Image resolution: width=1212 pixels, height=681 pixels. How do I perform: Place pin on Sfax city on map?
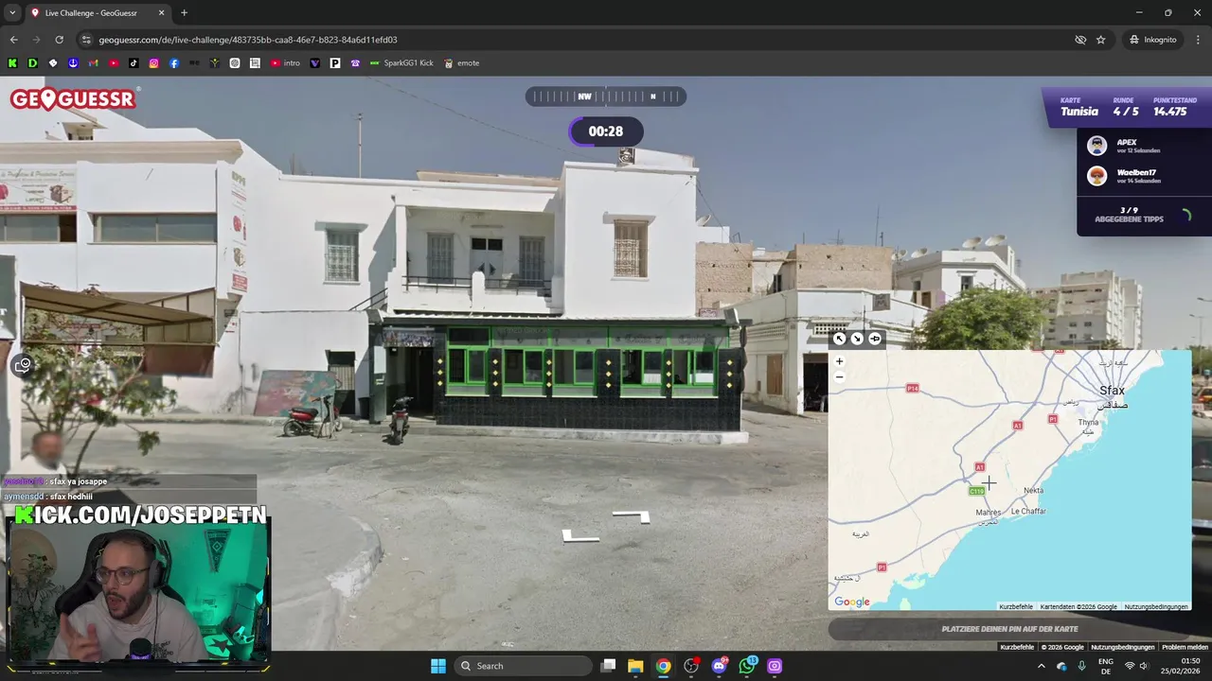pyautogui.click(x=1113, y=391)
